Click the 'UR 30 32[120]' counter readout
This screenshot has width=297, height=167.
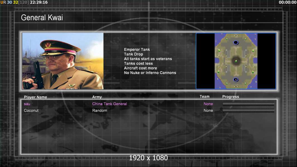[x=14, y=2]
